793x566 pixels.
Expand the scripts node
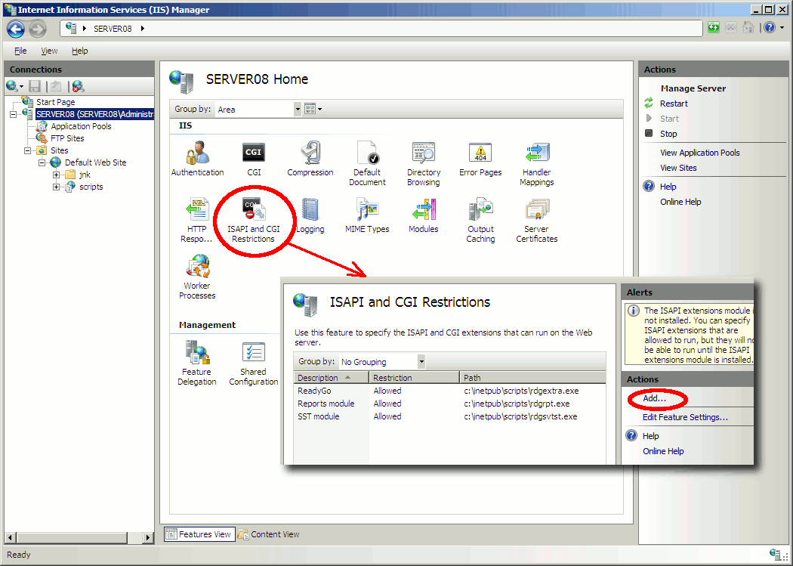(x=56, y=187)
